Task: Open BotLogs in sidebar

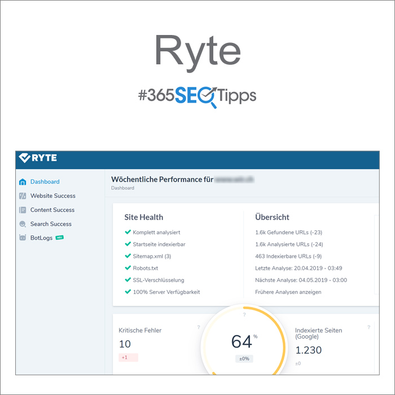Action: [41, 238]
